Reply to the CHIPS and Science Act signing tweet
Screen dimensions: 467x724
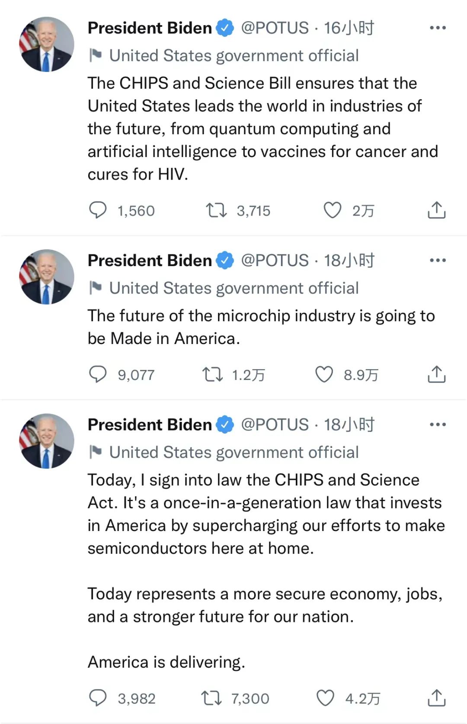pos(98,698)
